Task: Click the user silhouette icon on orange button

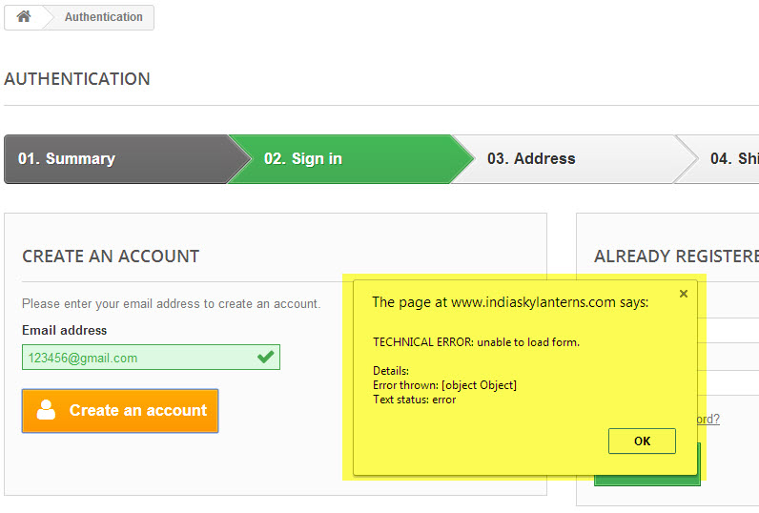Action: coord(47,410)
